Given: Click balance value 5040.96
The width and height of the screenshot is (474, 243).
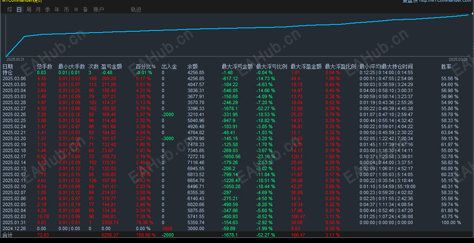Looking at the screenshot, I should coord(196,120).
